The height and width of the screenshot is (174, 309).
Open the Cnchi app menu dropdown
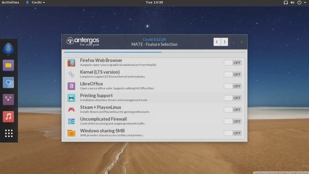point(36,2)
